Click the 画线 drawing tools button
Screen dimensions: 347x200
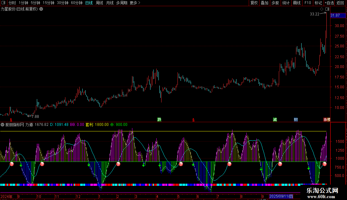pyautogui.click(x=297, y=3)
